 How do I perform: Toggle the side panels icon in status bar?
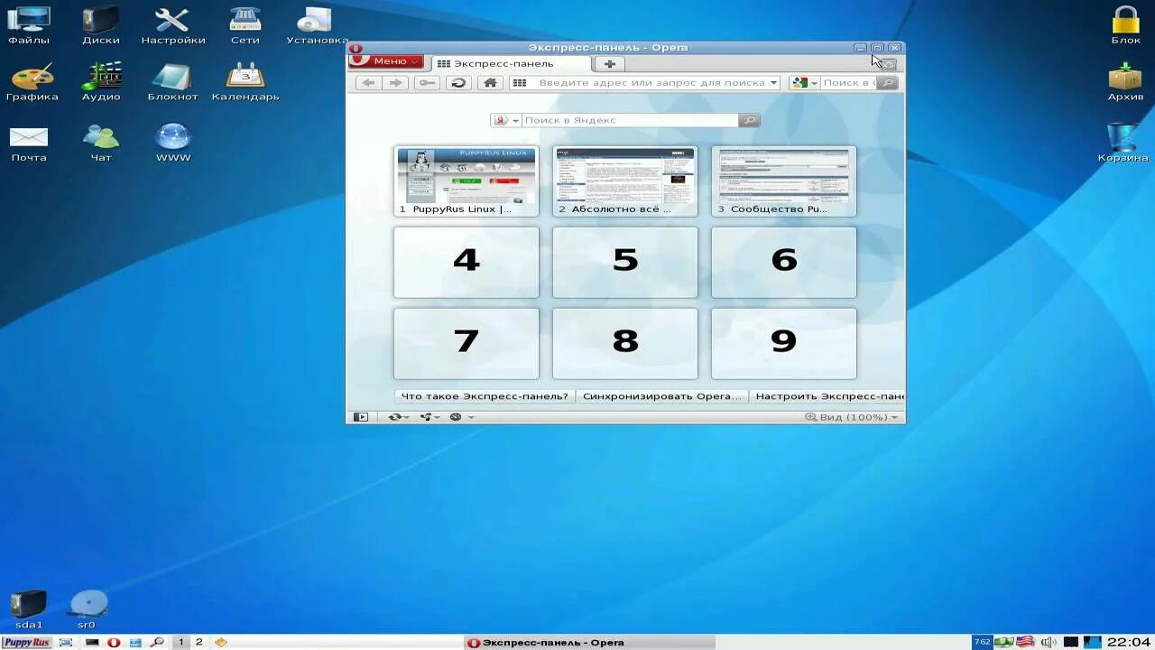(x=361, y=416)
